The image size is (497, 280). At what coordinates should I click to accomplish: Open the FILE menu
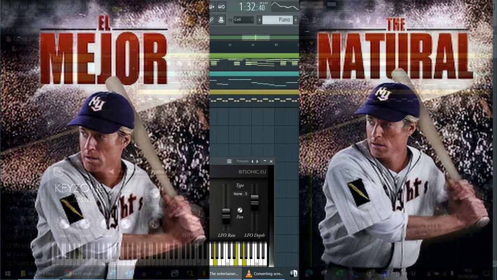(x=6, y=7)
